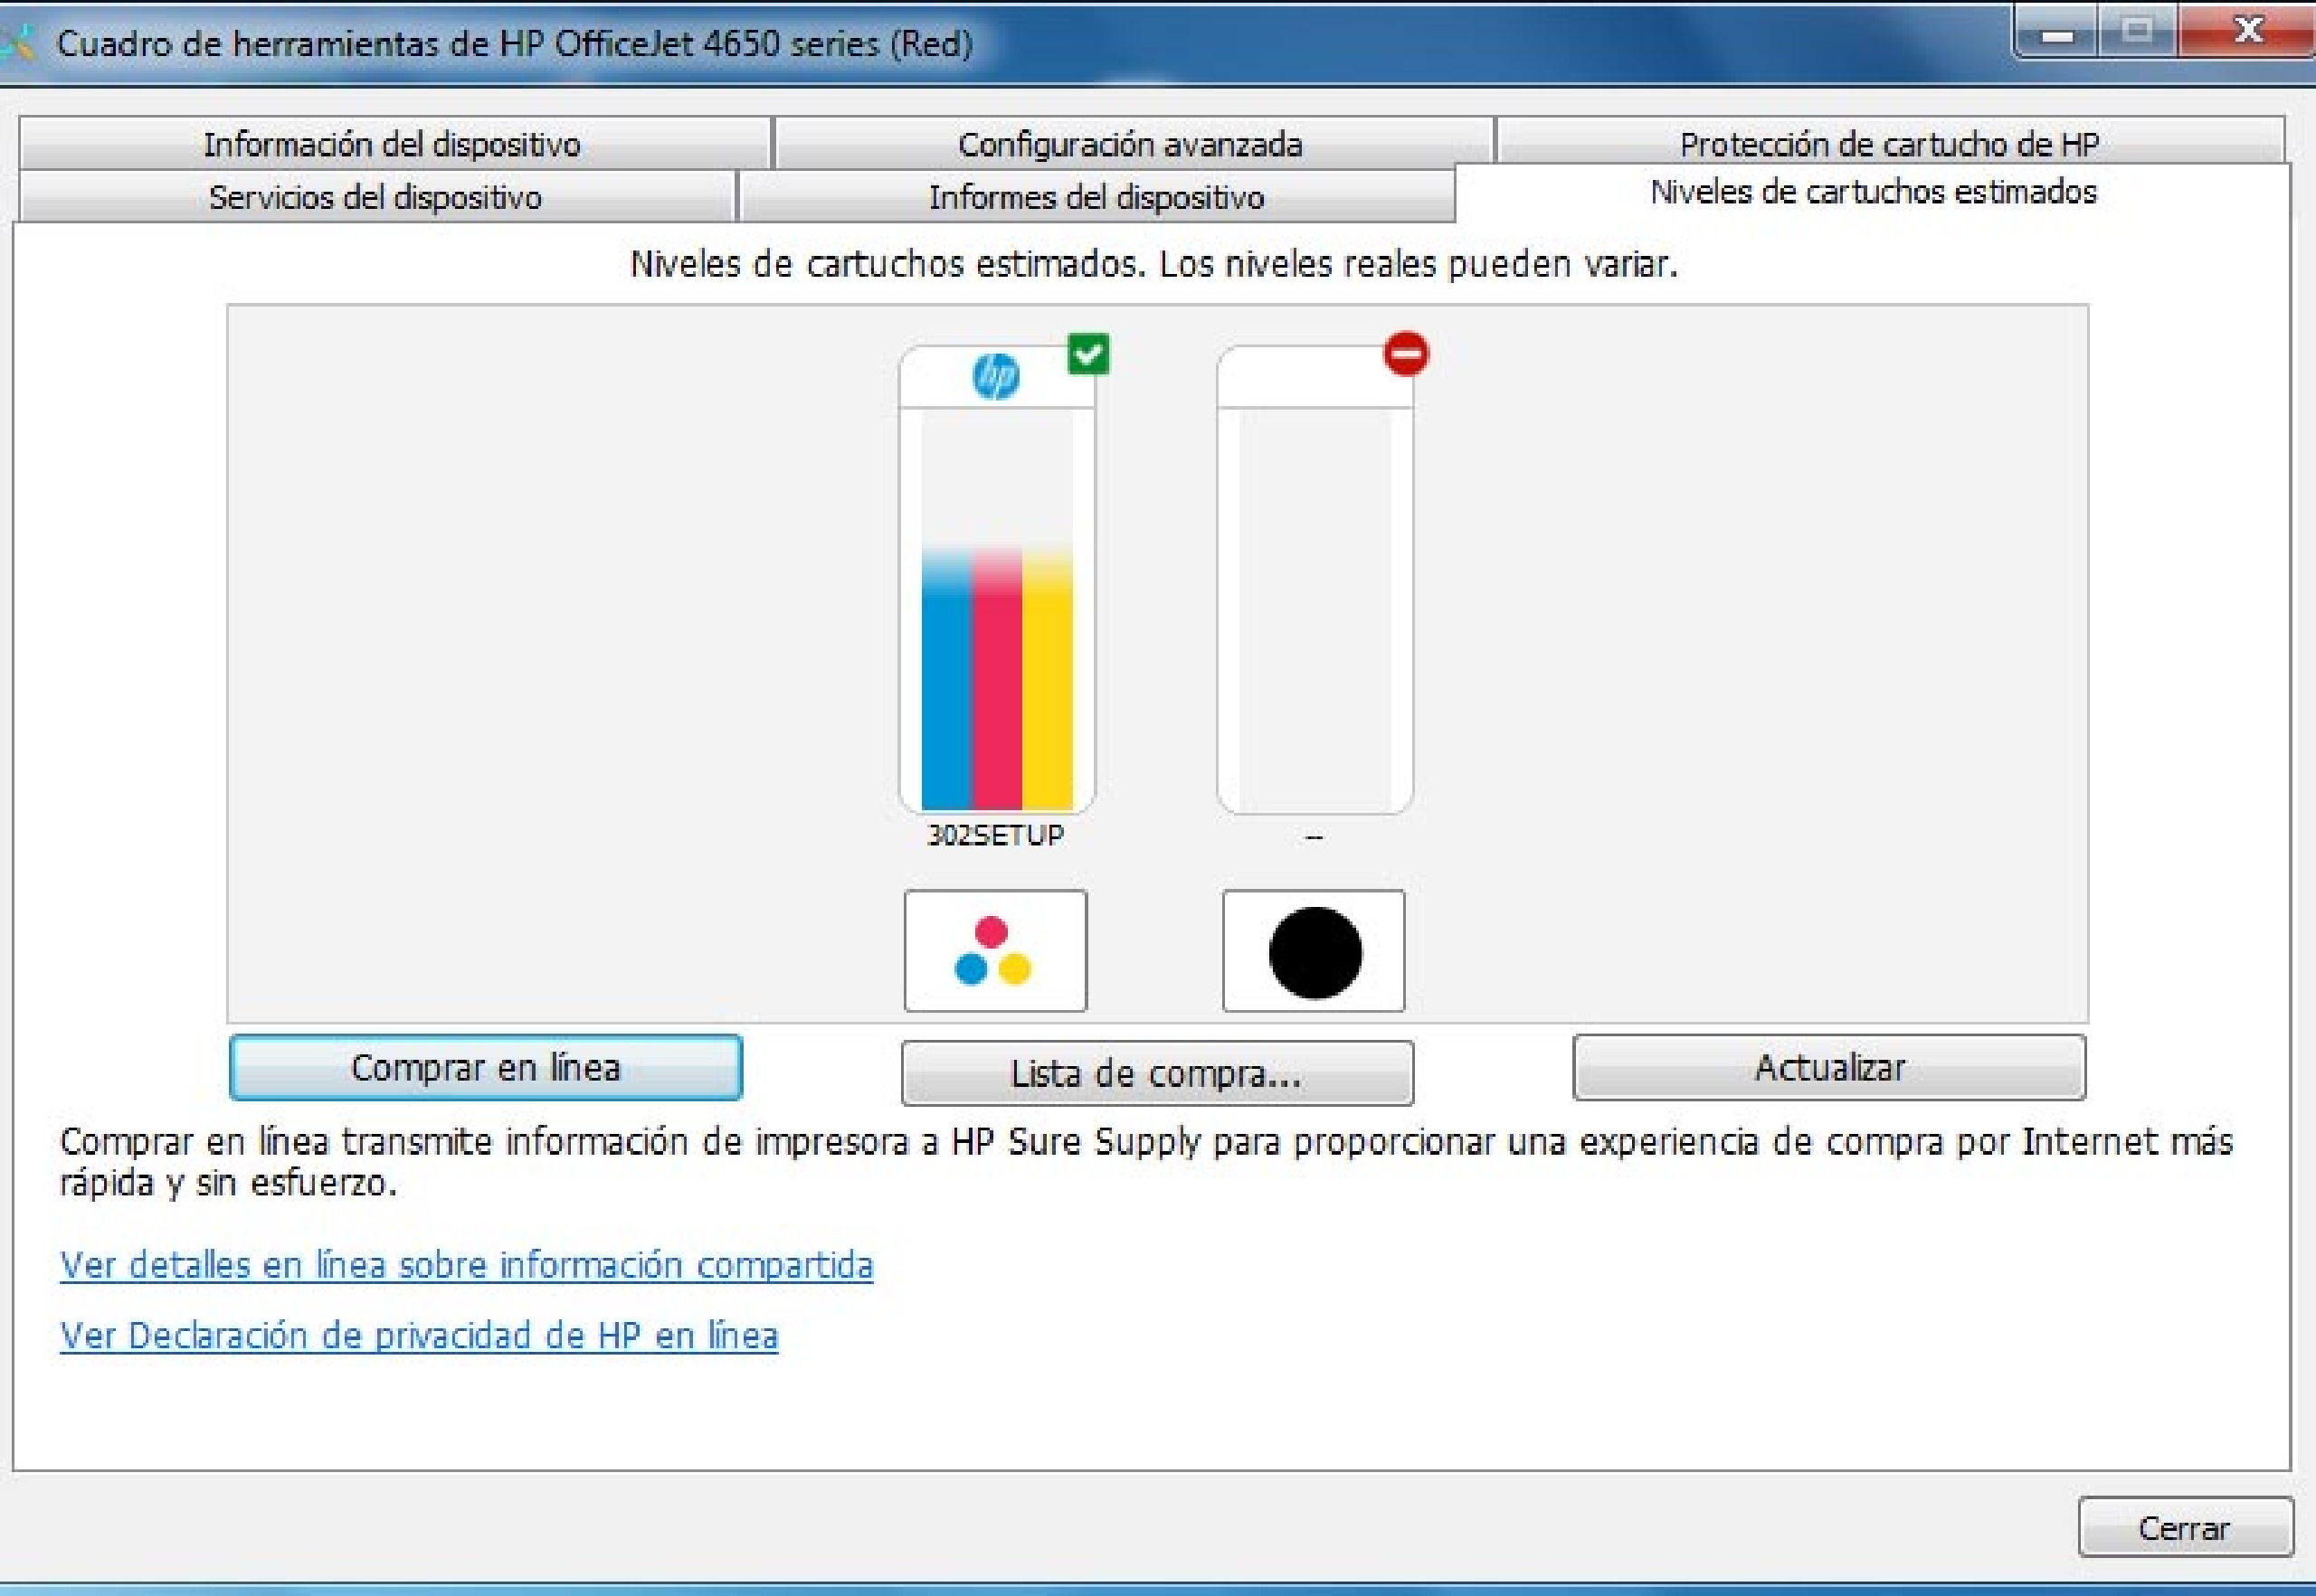Open details about shared information link
Image resolution: width=2316 pixels, height=1596 pixels.
(466, 1264)
